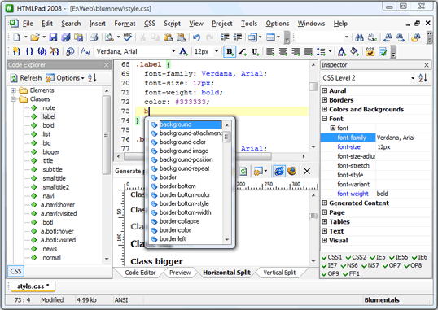Click the indent lines icon
The height and width of the screenshot is (310, 438).
click(x=225, y=37)
